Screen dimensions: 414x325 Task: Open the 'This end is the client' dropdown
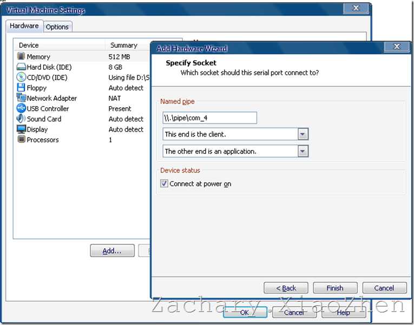(x=303, y=134)
